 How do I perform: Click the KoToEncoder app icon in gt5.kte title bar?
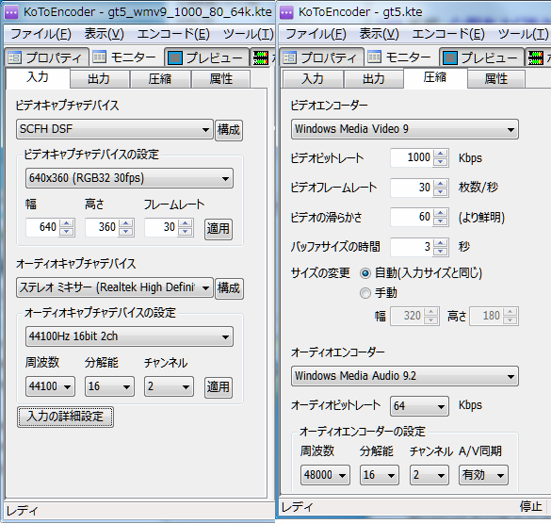[x=286, y=13]
